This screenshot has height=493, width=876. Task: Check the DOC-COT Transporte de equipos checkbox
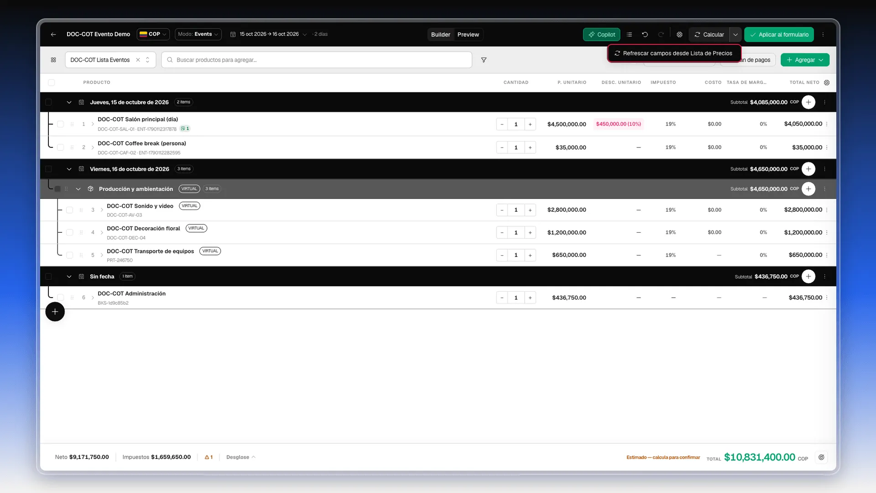pos(69,255)
